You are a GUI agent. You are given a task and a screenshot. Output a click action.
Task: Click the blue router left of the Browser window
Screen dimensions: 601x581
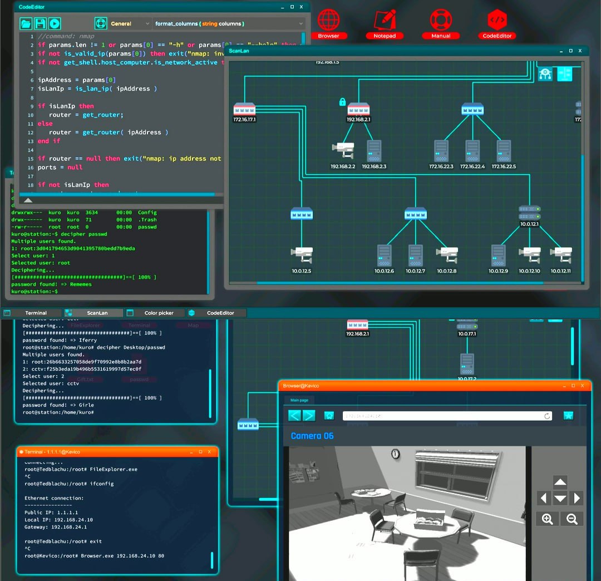[x=248, y=425]
